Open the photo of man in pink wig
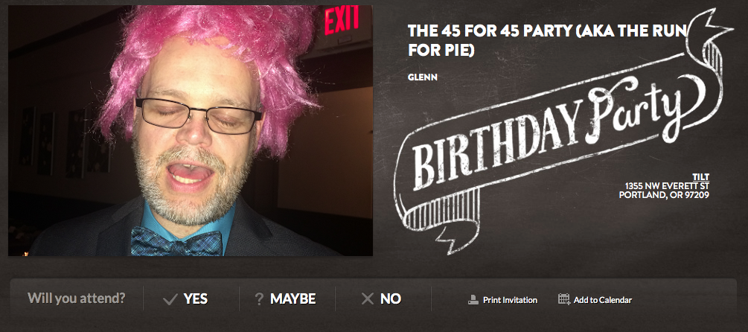The height and width of the screenshot is (332, 748). 191,130
